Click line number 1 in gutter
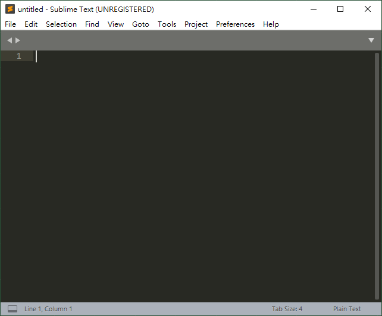The width and height of the screenshot is (382, 316). coord(19,56)
